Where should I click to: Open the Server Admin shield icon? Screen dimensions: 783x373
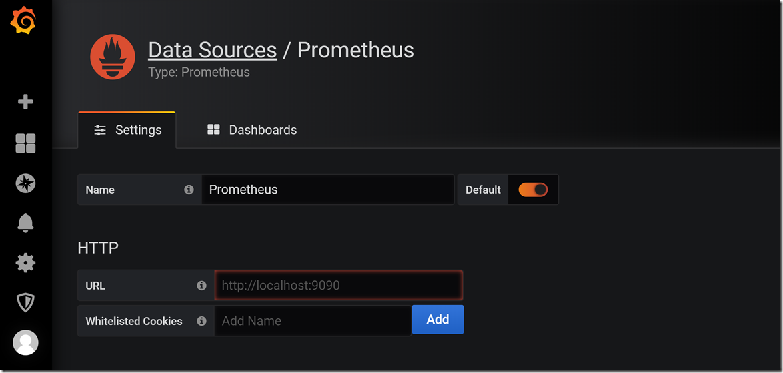(x=25, y=302)
